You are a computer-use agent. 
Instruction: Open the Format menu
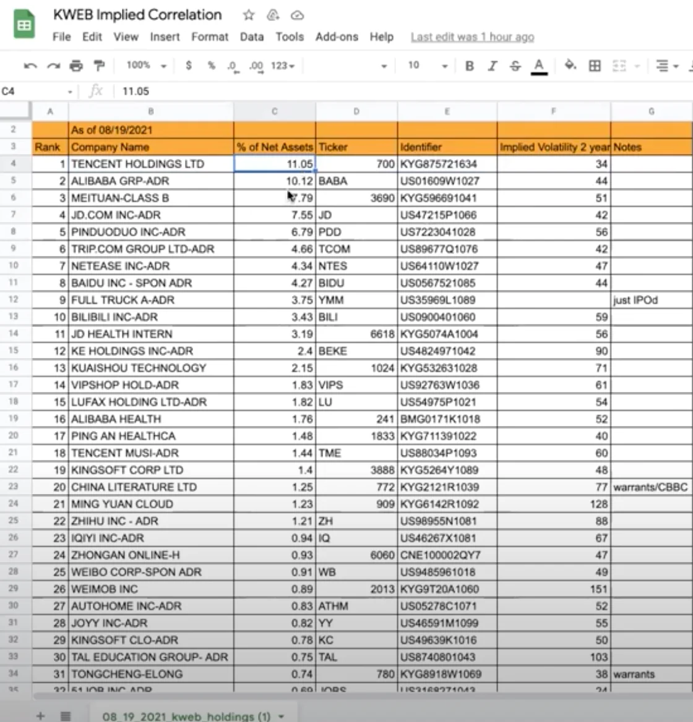pyautogui.click(x=210, y=37)
